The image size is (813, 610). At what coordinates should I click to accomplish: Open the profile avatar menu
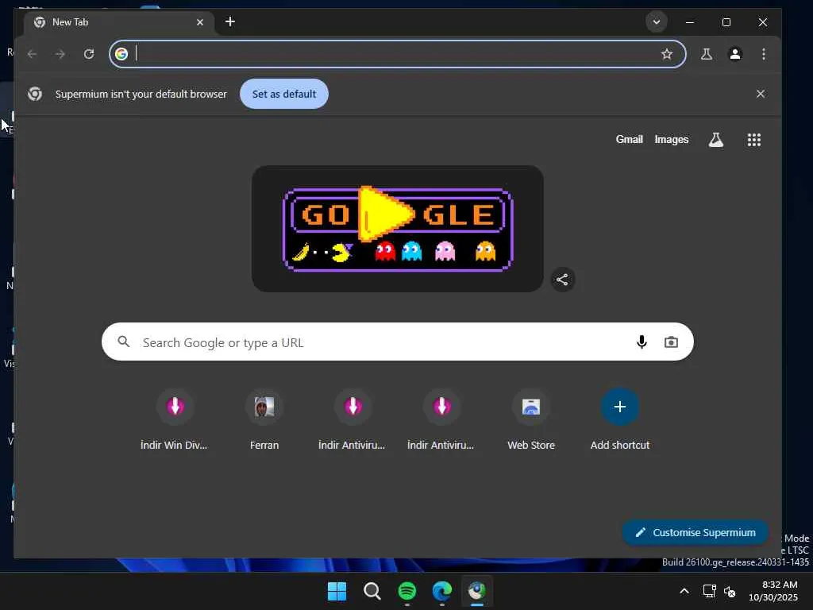tap(735, 54)
